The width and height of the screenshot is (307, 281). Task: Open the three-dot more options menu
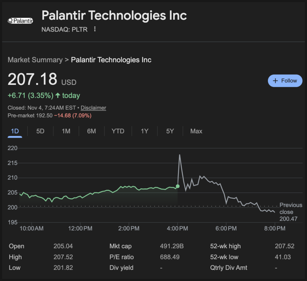95,29
